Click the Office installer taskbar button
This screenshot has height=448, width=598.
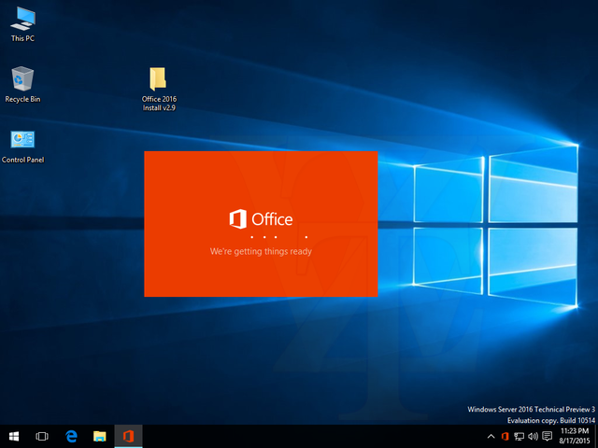pos(129,436)
